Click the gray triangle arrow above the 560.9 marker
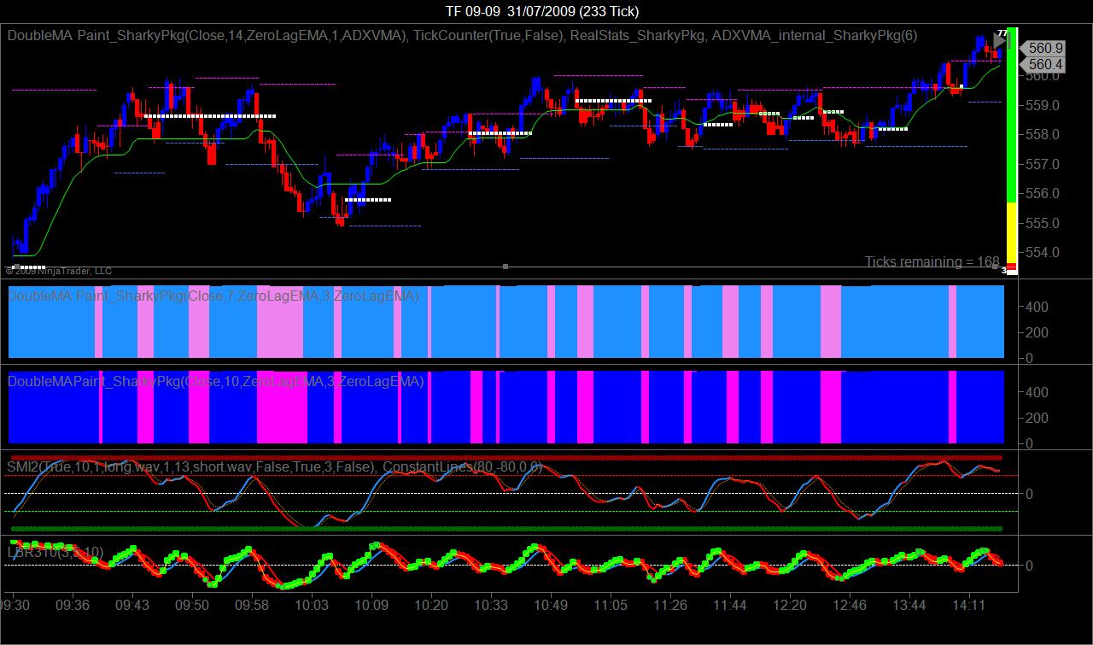This screenshot has width=1093, height=645. click(x=1000, y=39)
